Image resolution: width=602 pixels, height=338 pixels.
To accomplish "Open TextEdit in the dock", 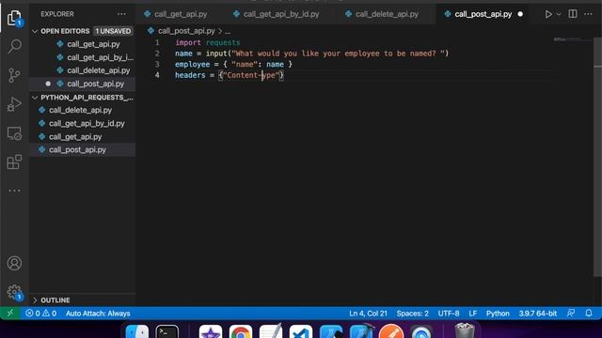I will [x=271, y=331].
